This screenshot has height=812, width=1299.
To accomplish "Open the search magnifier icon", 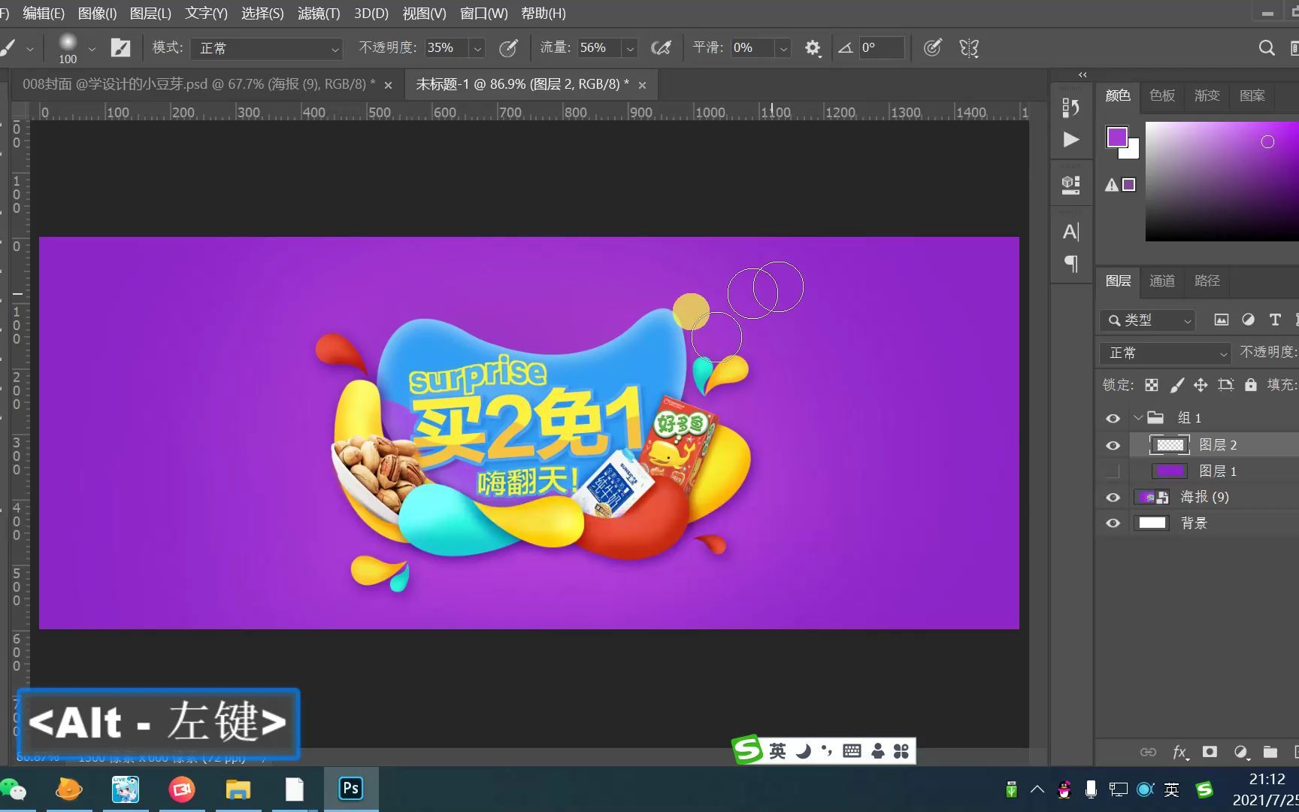I will 1267,48.
